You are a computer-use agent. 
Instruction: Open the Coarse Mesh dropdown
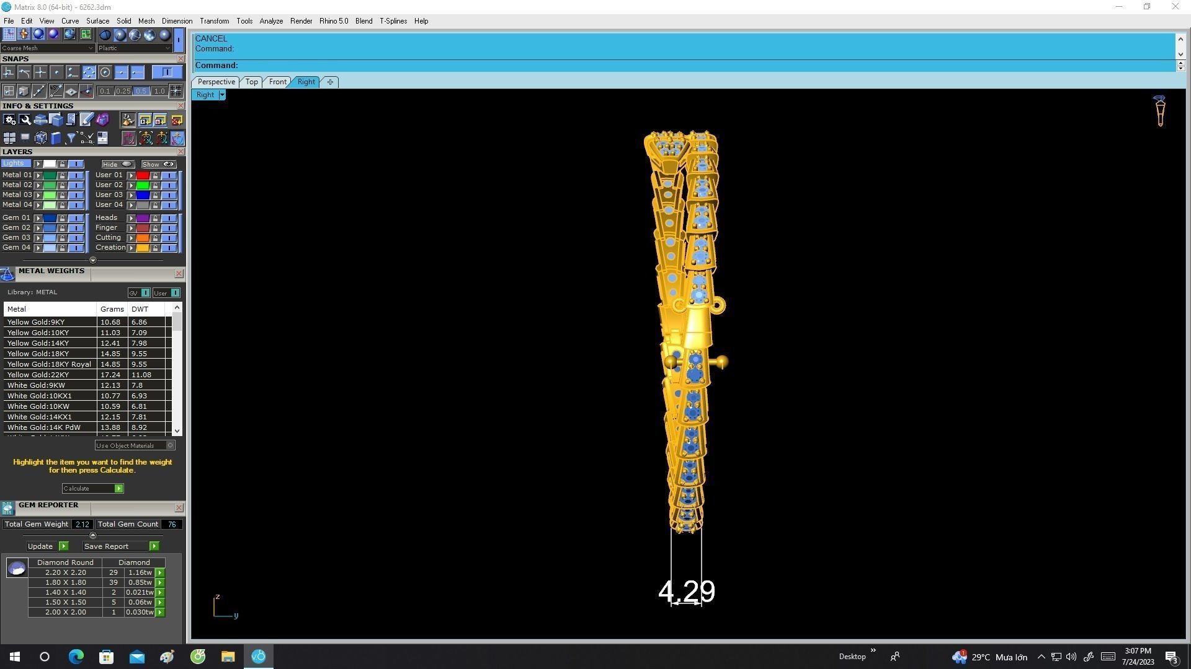[x=48, y=48]
